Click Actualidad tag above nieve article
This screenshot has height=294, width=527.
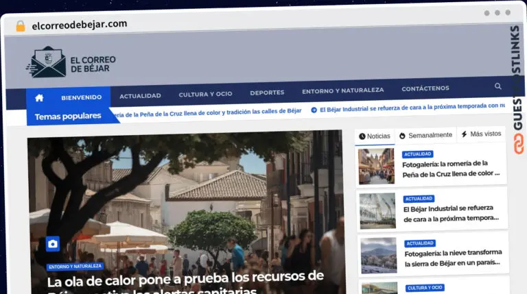pyautogui.click(x=420, y=243)
